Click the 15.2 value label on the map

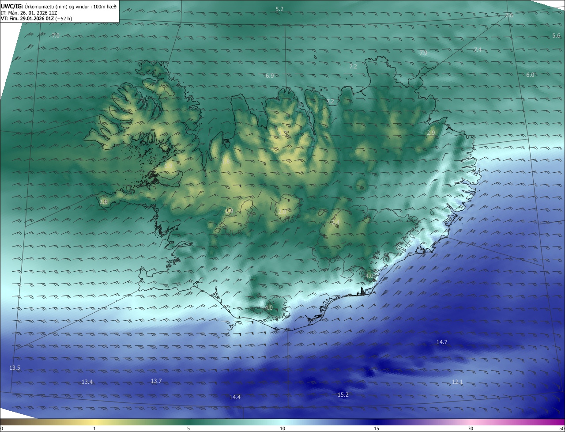pyautogui.click(x=343, y=394)
